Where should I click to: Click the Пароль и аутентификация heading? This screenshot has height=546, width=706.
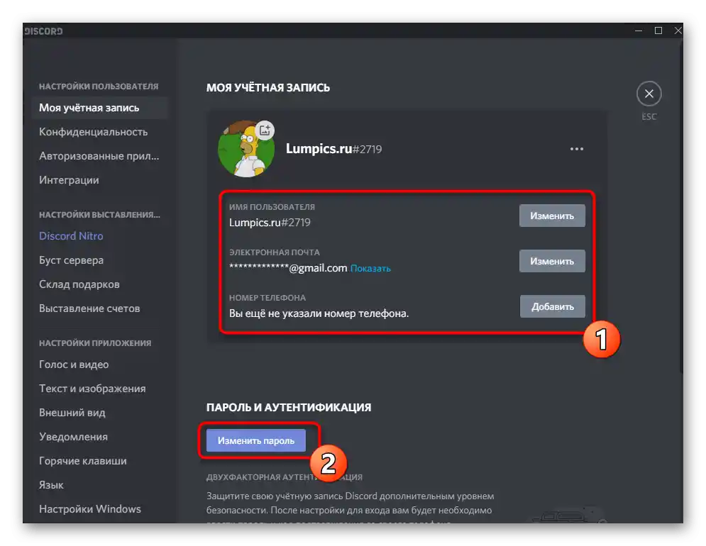[x=289, y=407]
